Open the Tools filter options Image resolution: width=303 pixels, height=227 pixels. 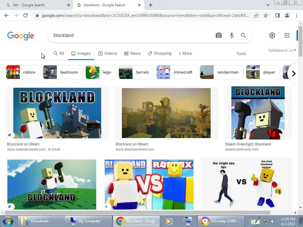tap(241, 53)
